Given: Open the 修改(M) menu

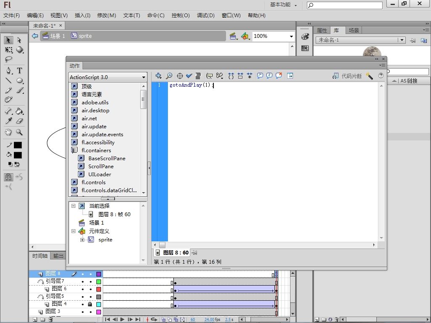Looking at the screenshot, I should 106,16.
